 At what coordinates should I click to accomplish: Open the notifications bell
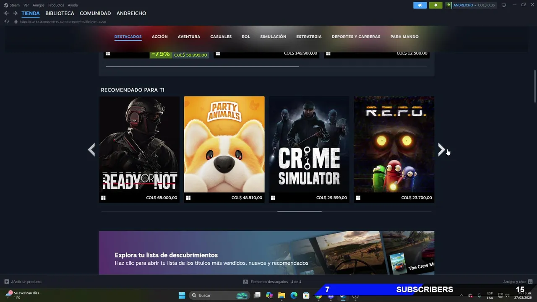click(435, 5)
